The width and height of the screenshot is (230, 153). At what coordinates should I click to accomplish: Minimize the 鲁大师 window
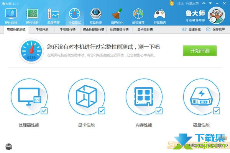pos(217,3)
